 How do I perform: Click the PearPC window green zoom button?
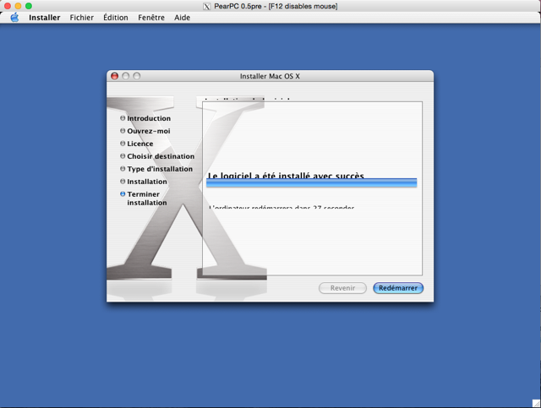[29, 6]
